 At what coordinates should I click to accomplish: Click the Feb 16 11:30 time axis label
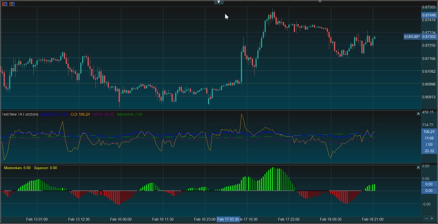[x=163, y=219]
